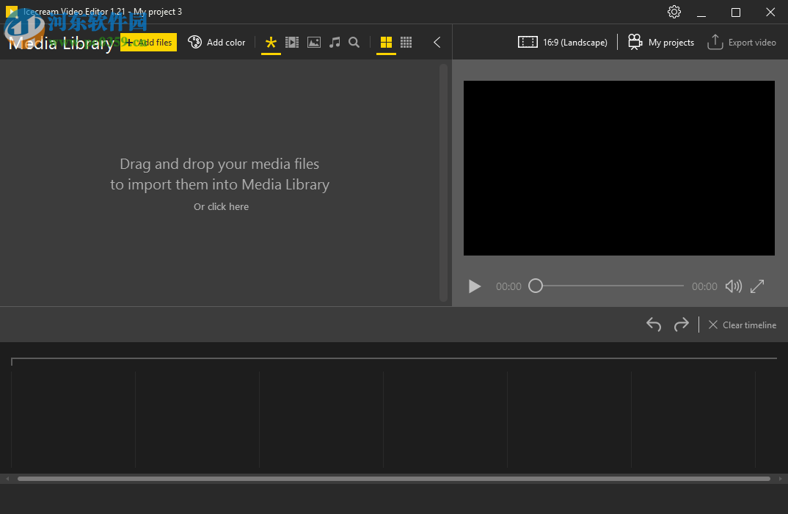Viewport: 788px width, 514px height.
Task: Filter Media Library to show only videos
Action: (x=292, y=42)
